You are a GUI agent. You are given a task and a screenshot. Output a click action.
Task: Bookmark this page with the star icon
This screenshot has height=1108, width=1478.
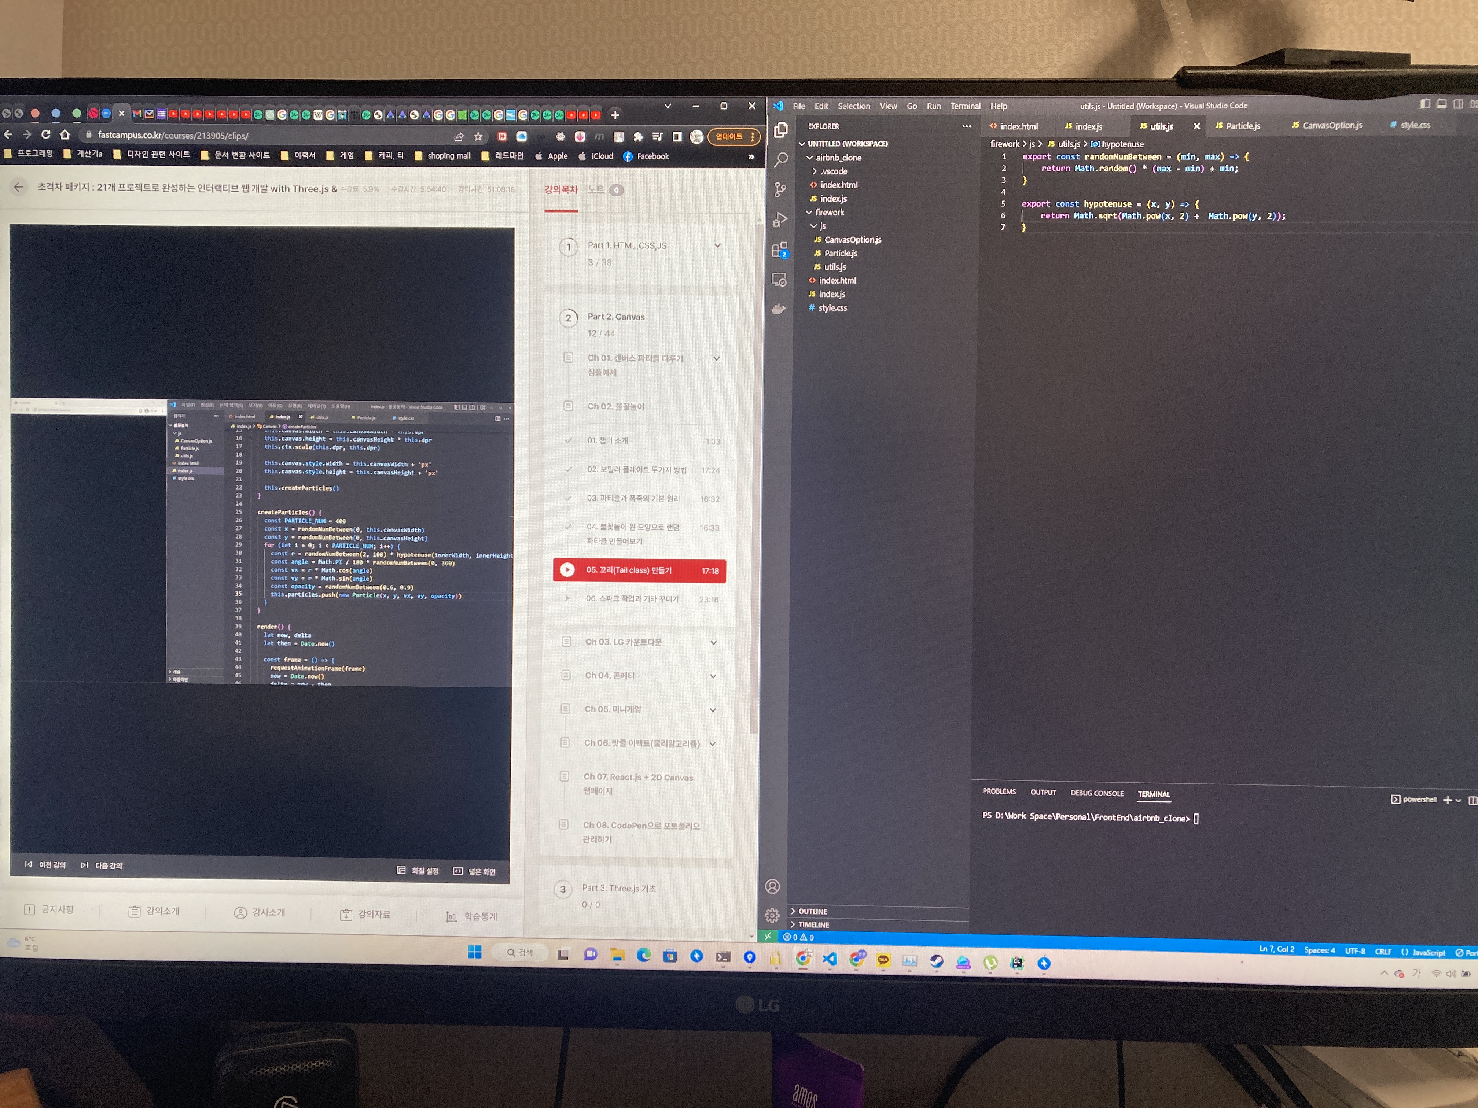(478, 136)
